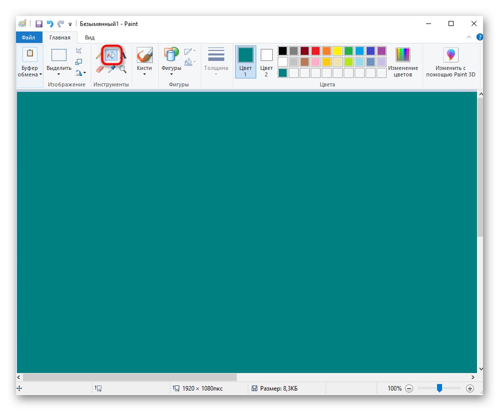This screenshot has height=411, width=499.
Task: Open the shape fill dropdown
Action: click(x=190, y=62)
